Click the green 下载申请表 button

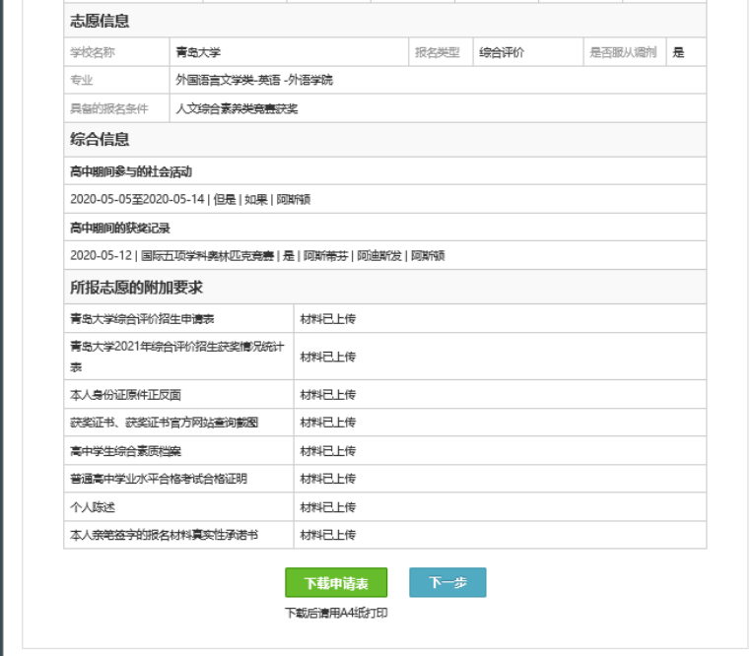(x=336, y=583)
